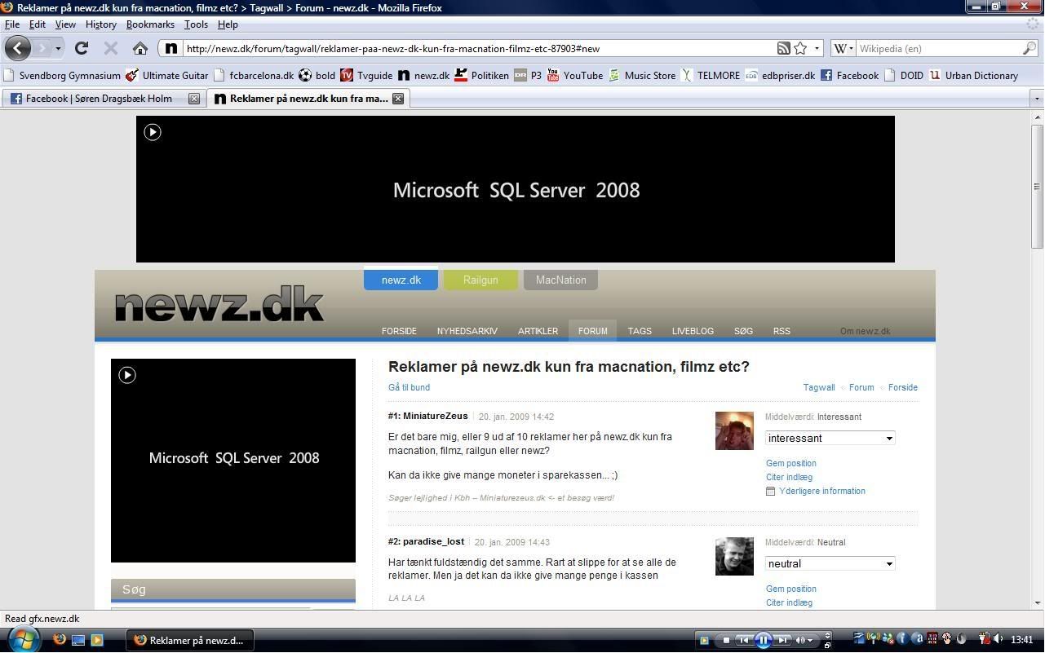Screen dimensions: 1045x653
Task: Close the Facebook tab
Action: [x=194, y=99]
